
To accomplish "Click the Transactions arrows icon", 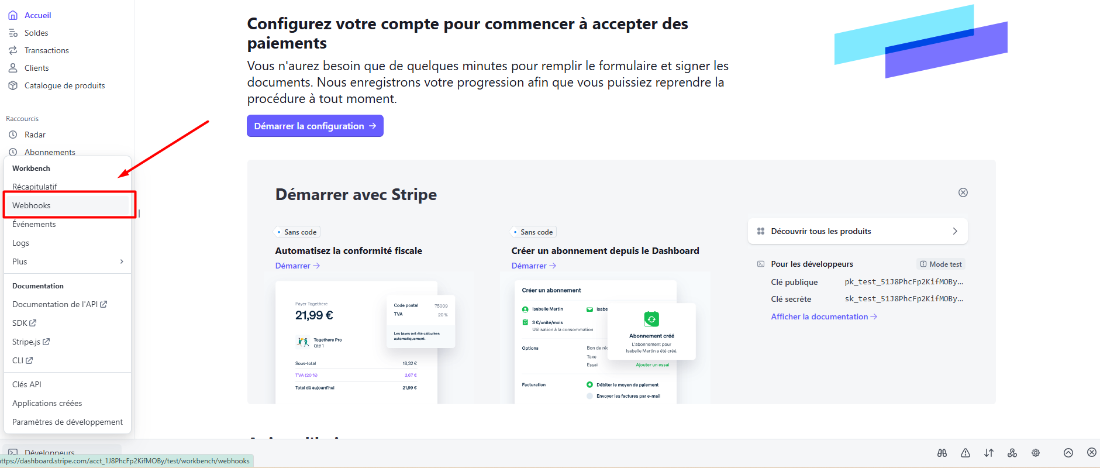I will click(x=13, y=50).
